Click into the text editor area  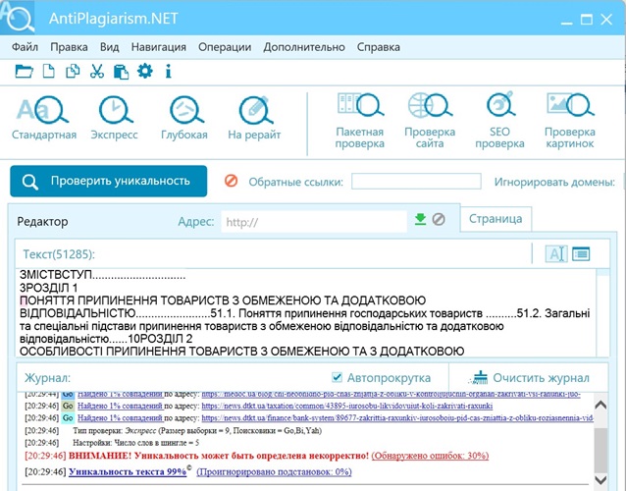pos(307,313)
